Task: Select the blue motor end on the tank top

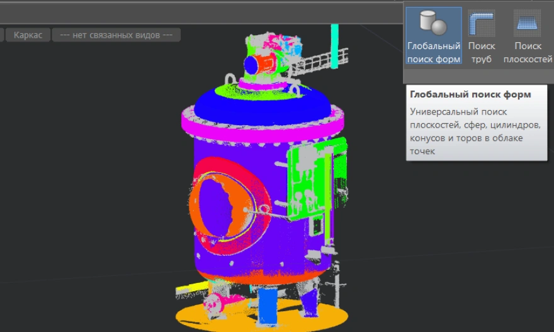Action: (254, 65)
